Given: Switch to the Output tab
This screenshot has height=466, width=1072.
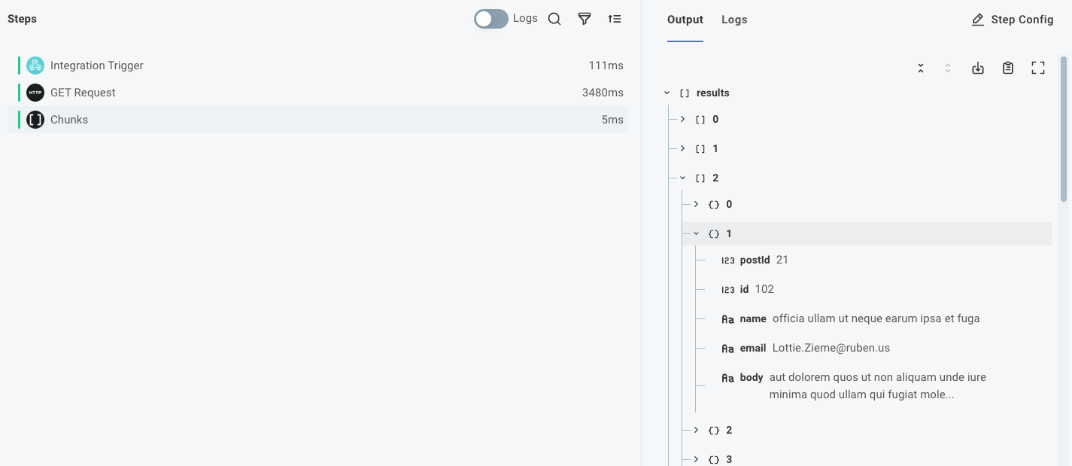Looking at the screenshot, I should pos(684,20).
